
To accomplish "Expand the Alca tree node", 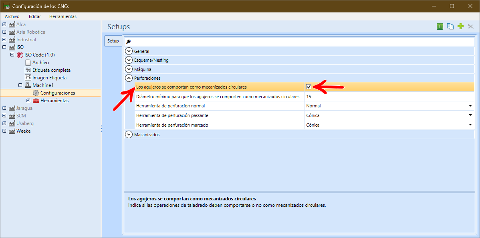I will tap(4, 24).
